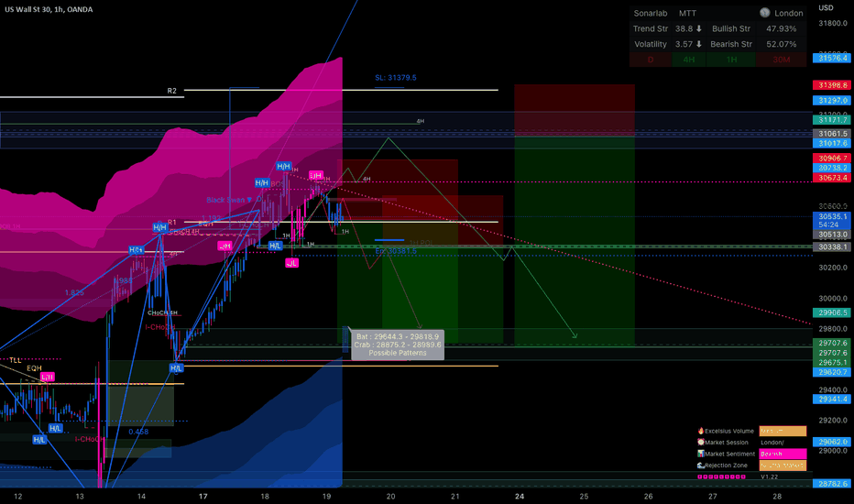Click the 31017.6 blue price tag
This screenshot has height=504, width=854.
pos(832,143)
